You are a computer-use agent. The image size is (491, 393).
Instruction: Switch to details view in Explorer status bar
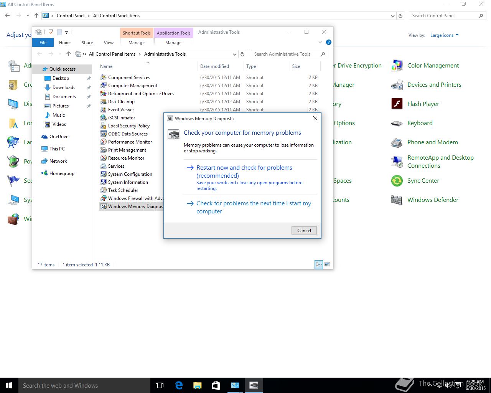click(319, 264)
